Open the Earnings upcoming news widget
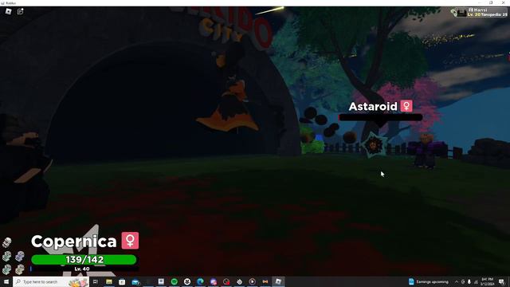This screenshot has height=287, width=510. click(428, 281)
